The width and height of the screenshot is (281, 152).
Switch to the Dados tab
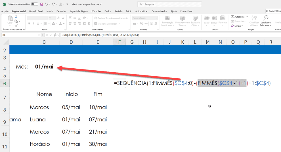click(x=108, y=11)
